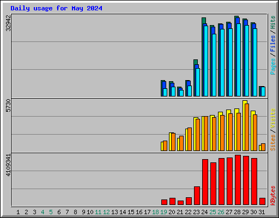Click day 12 label on x-axis
Viewport: 279px width, 218px height.
coord(106,212)
